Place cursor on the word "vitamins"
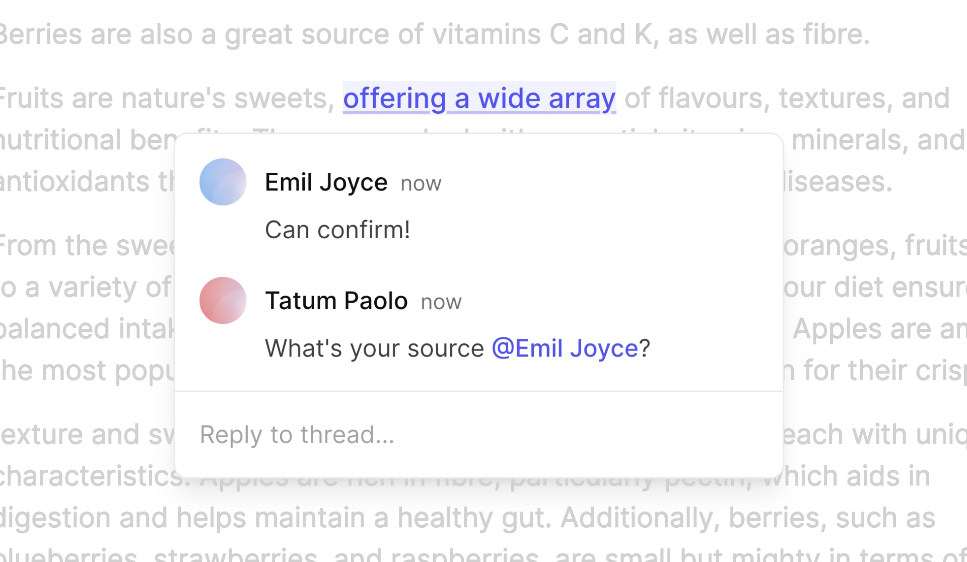Screen dimensions: 967x562 [x=487, y=35]
